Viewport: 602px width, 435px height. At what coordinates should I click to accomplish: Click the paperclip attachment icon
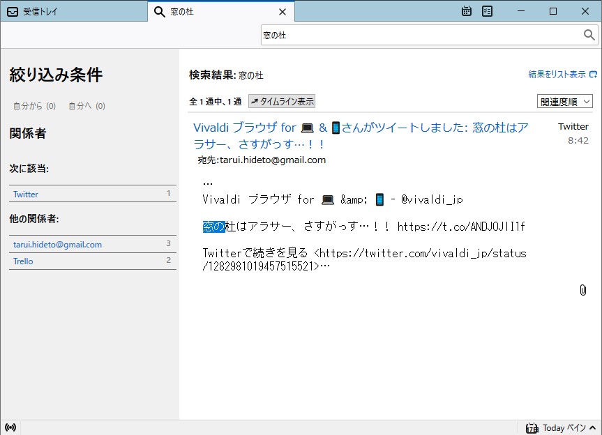584,289
